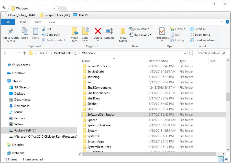Open a new Clover tab

[x=63, y=8]
